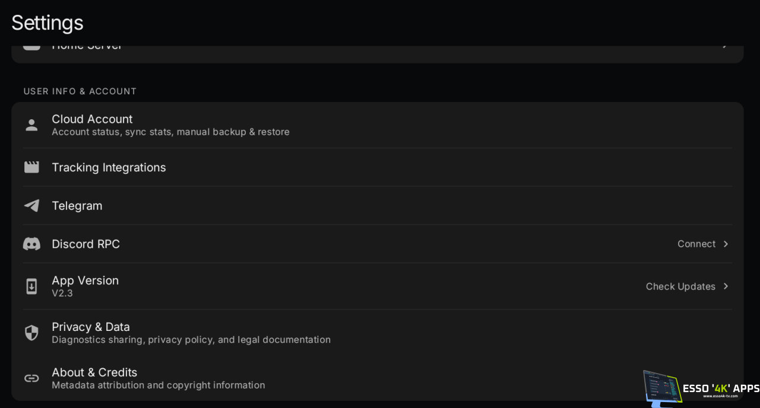Select the Discord RPC row label
Viewport: 760px width, 408px height.
[x=85, y=244]
